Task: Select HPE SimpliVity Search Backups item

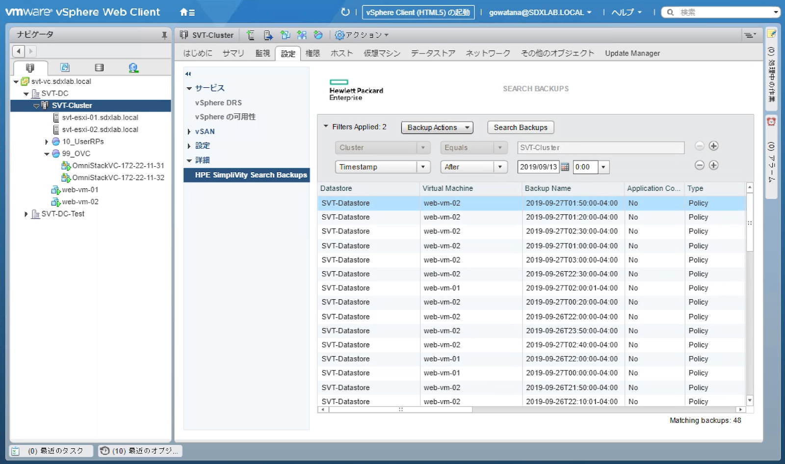Action: (x=247, y=175)
